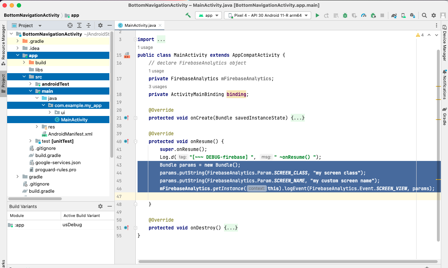The width and height of the screenshot is (448, 268).
Task: Open the Pixel 4 device selector dropdown
Action: pos(268,15)
